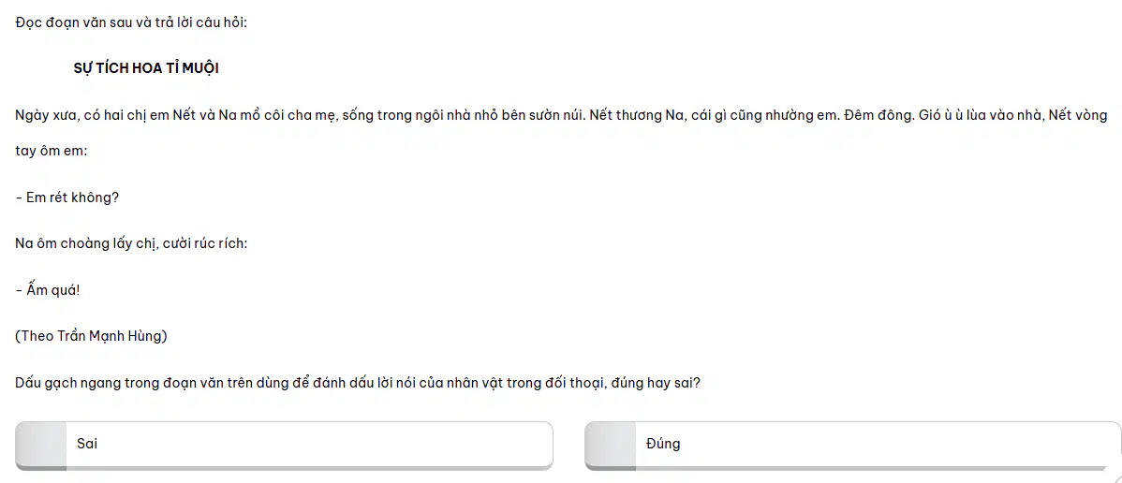Click the line "Na ôm choàng lấy chị, cười rúc rích:"
This screenshot has height=483, width=1122.
(x=131, y=244)
